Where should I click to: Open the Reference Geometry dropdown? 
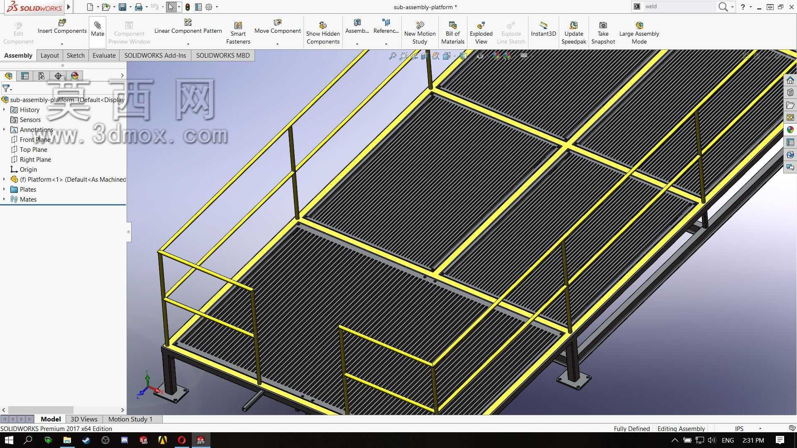click(386, 44)
